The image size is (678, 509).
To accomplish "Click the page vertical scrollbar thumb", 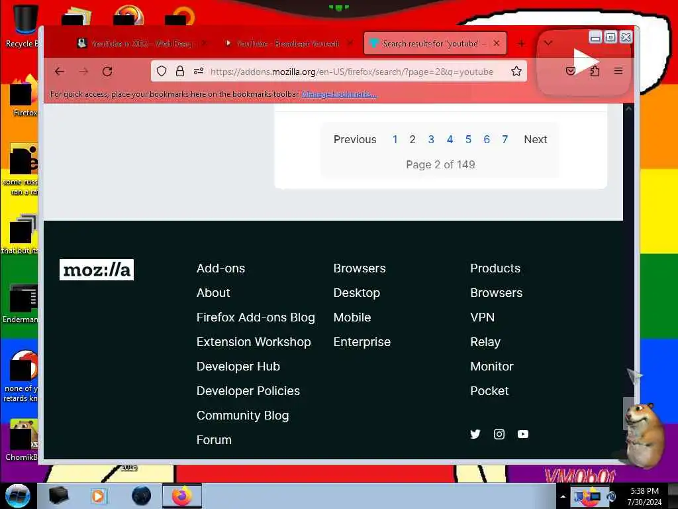I will point(628,414).
